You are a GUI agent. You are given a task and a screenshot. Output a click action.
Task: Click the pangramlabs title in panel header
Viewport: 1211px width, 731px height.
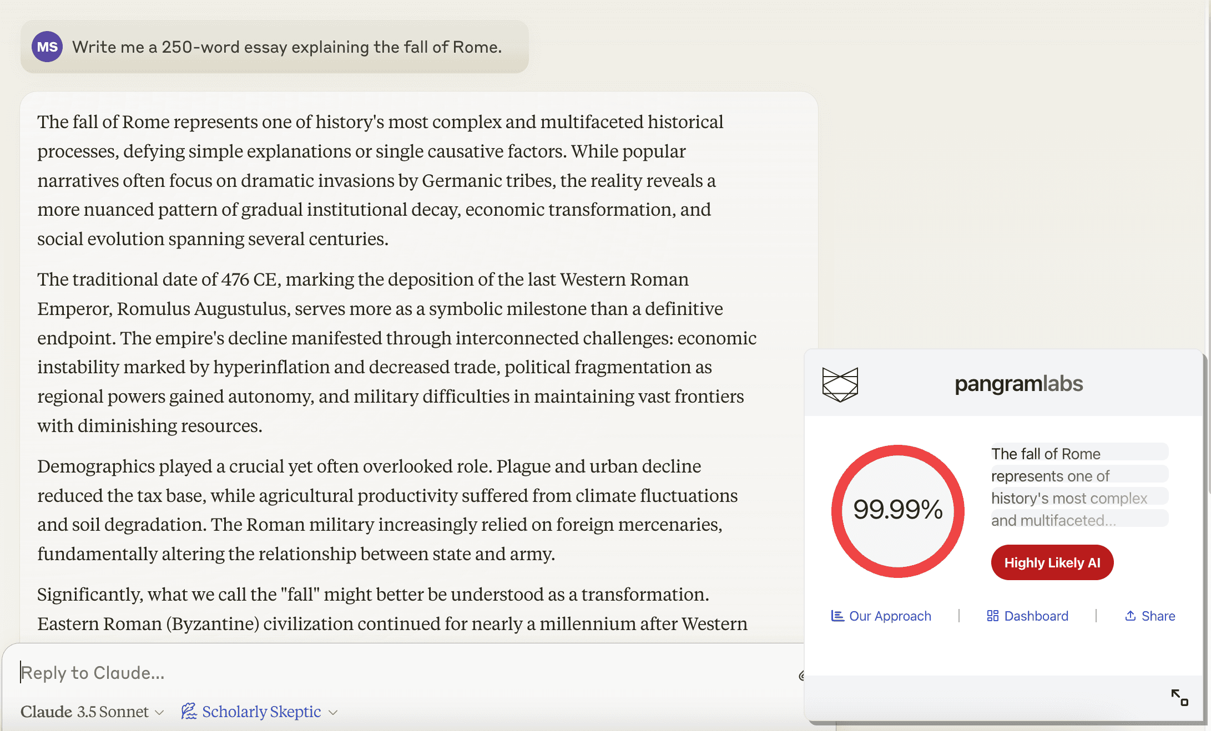(1018, 384)
